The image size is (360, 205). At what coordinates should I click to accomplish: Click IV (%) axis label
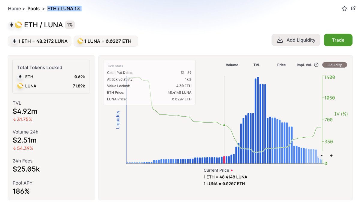point(341,114)
